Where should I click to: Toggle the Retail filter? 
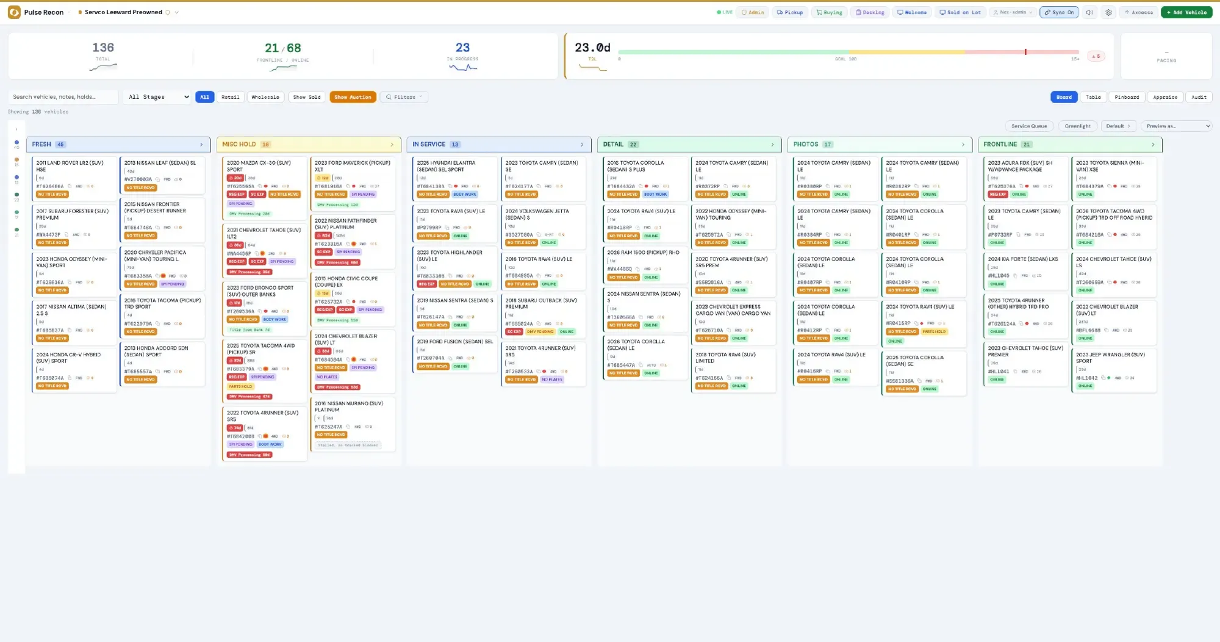tap(231, 97)
